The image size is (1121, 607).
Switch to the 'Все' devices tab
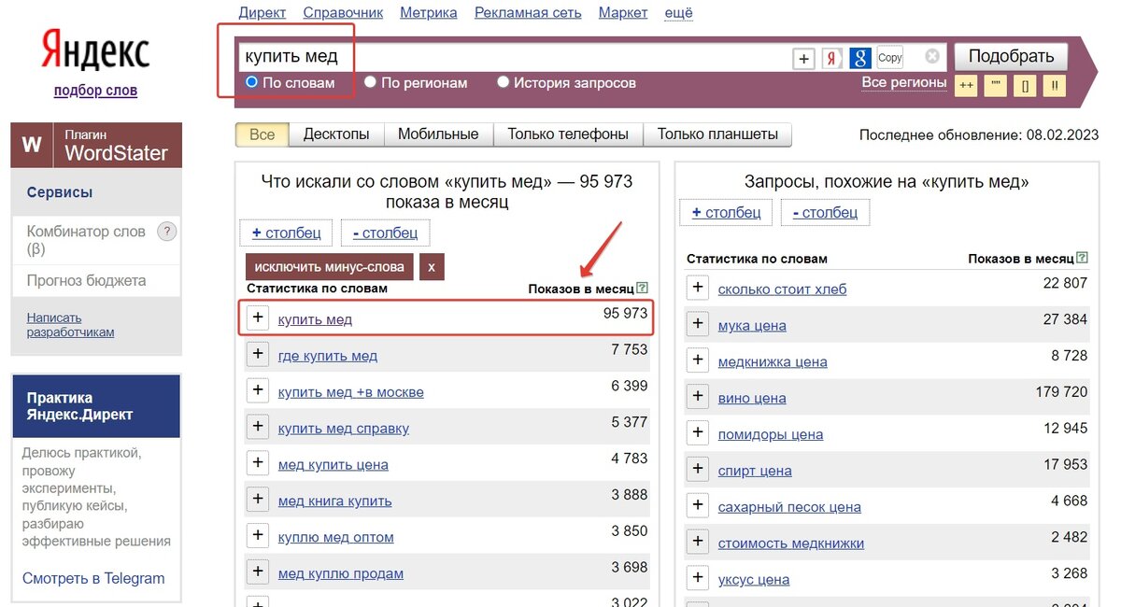click(263, 134)
